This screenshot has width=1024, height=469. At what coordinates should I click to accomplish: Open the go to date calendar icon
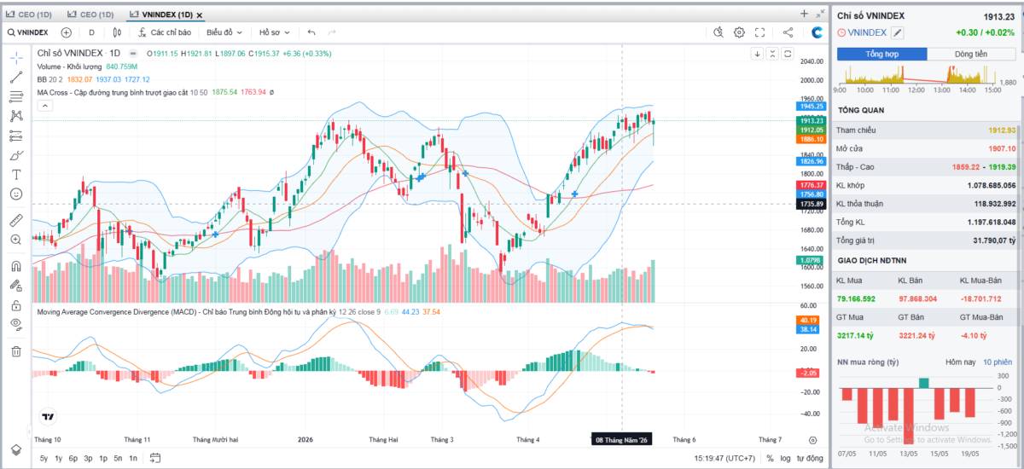coord(155,458)
